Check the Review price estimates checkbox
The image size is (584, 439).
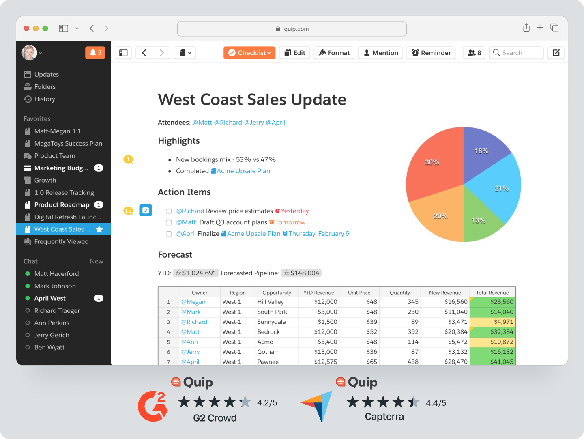coord(169,211)
